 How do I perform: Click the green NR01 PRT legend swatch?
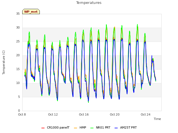tap(92, 128)
